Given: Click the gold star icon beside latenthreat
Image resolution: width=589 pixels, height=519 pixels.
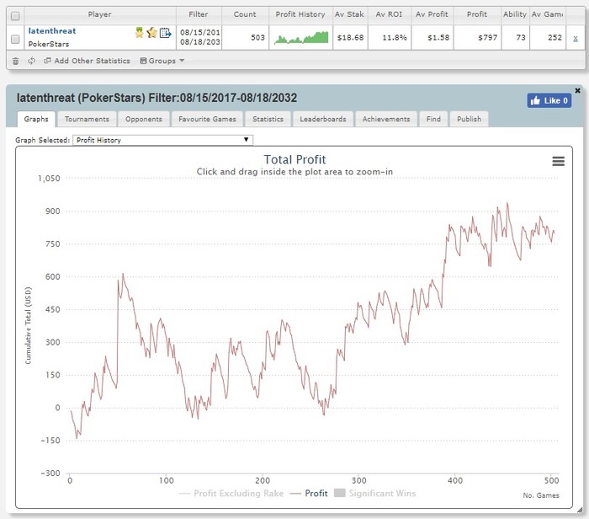Looking at the screenshot, I should click(x=151, y=33).
